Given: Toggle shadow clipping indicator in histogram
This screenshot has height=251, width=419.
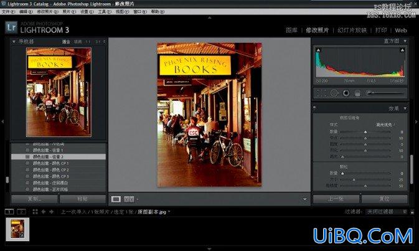Looking at the screenshot, I should [318, 50].
